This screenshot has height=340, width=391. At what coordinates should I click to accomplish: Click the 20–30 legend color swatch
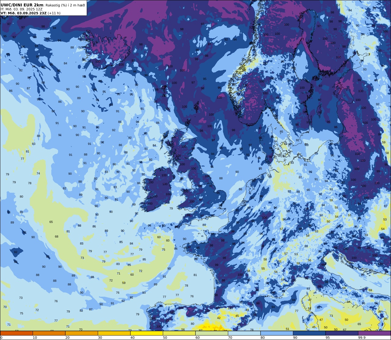(x=82, y=333)
